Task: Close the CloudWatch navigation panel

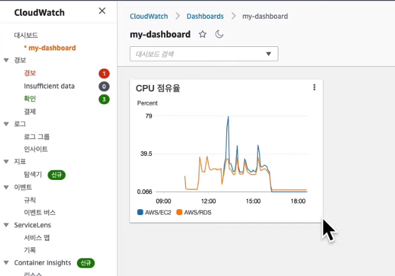Action: [102, 11]
